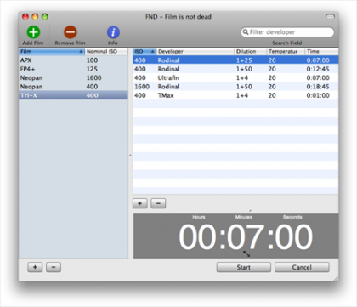357x307 pixels.
Task: Click the green Add film icon
Action: [x=33, y=32]
